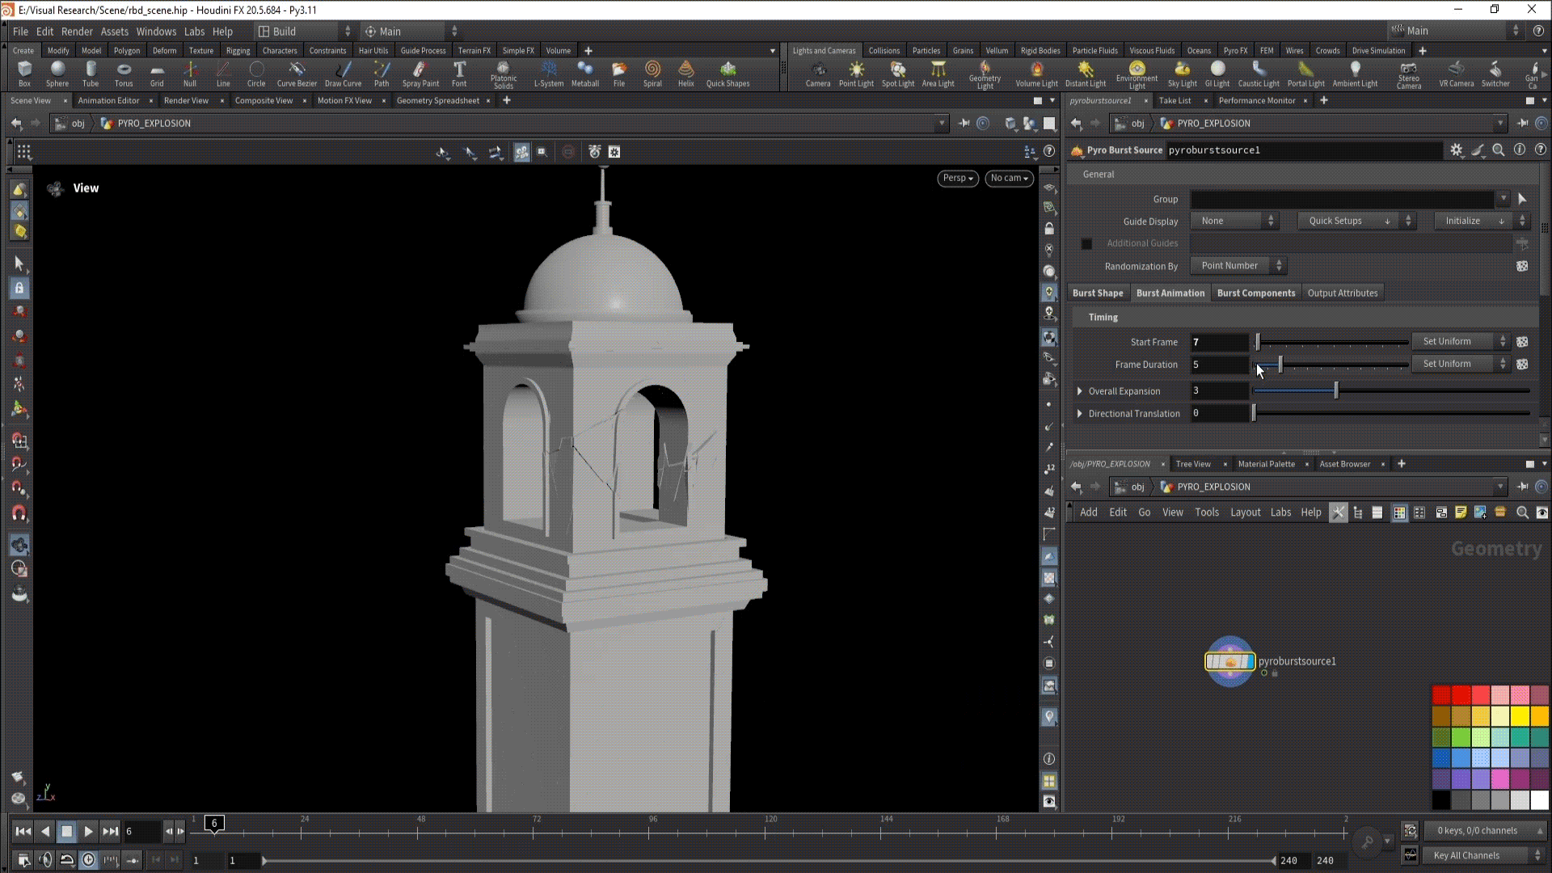Open the Persp viewport dropdown
The width and height of the screenshot is (1552, 873).
point(958,178)
